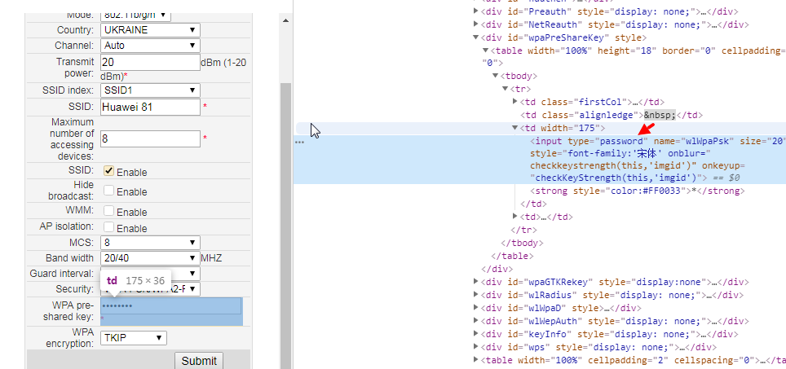Screen dimensions: 786x369
Task: Open the Channel dropdown set to Auto
Action: pyautogui.click(x=150, y=46)
